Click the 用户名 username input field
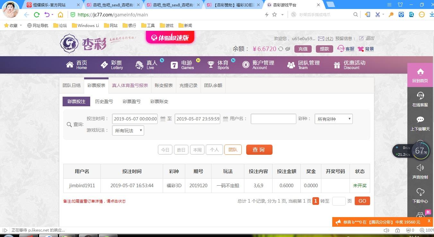Viewport: 434px width, 237px height. coord(273,119)
